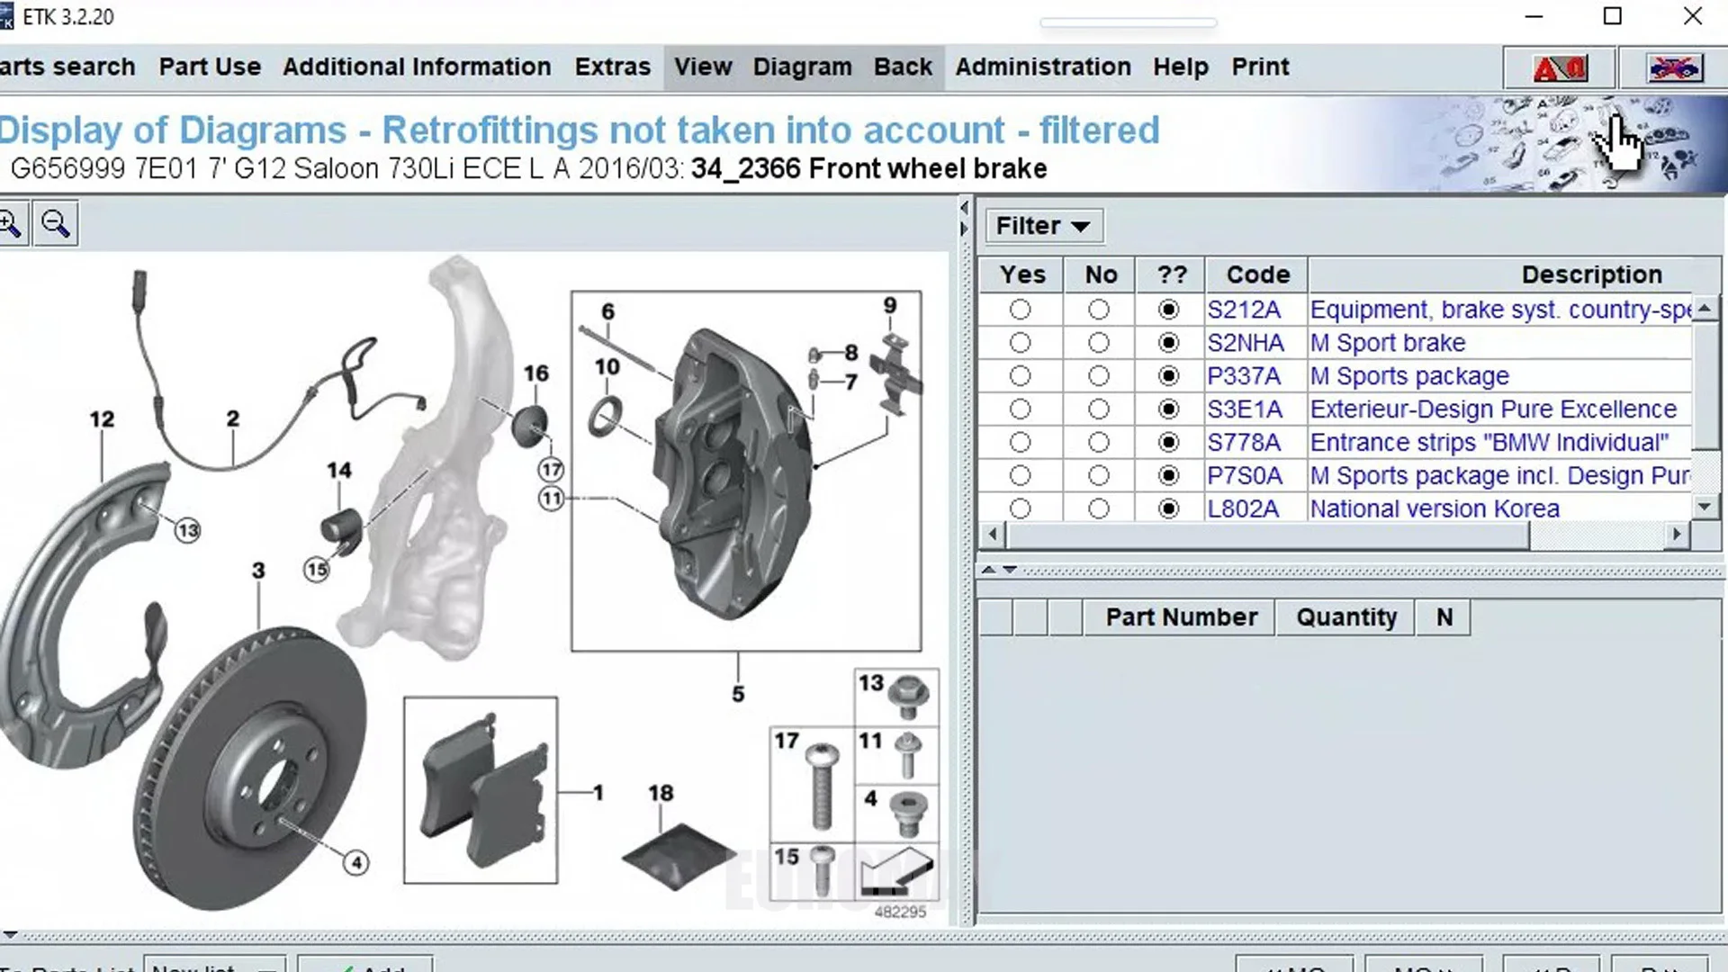Open the Additional Information menu
The width and height of the screenshot is (1728, 972).
click(417, 67)
